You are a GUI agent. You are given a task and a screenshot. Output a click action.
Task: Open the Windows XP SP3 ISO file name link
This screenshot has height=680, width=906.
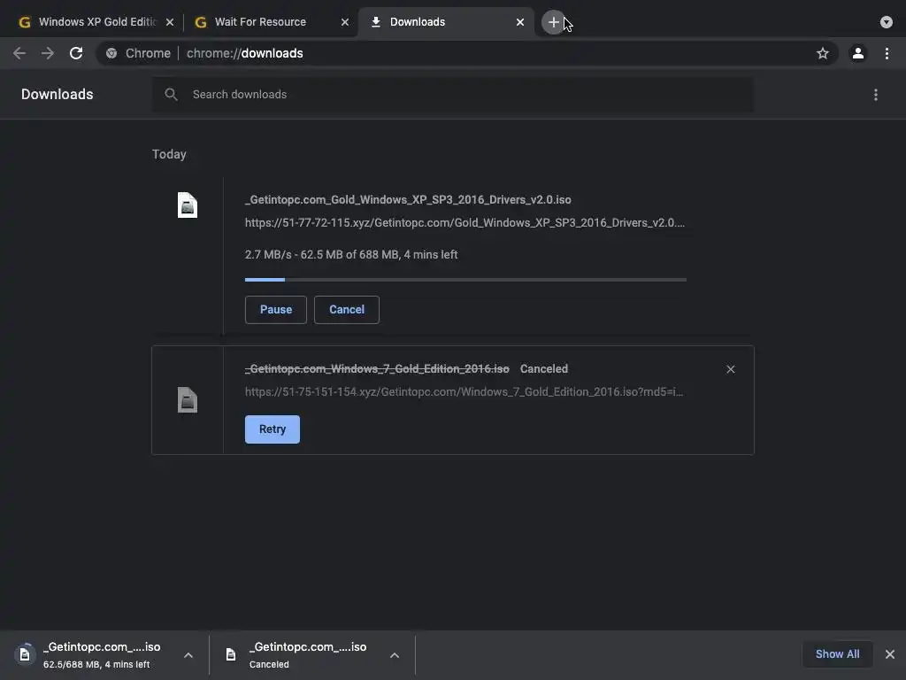408,199
